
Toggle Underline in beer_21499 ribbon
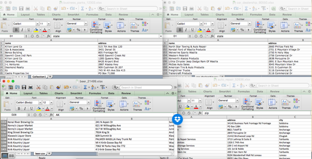coord(31,109)
